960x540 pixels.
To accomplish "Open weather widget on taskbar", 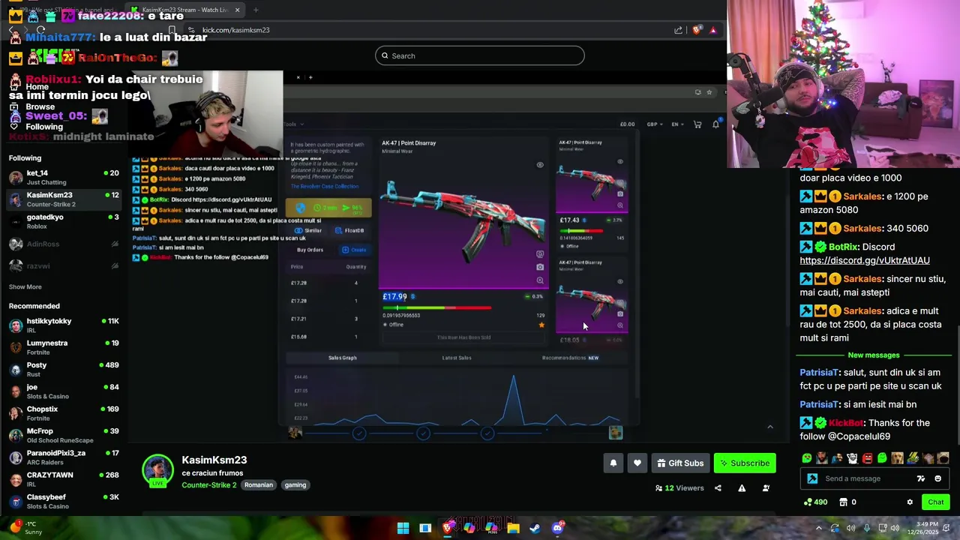I will point(26,528).
